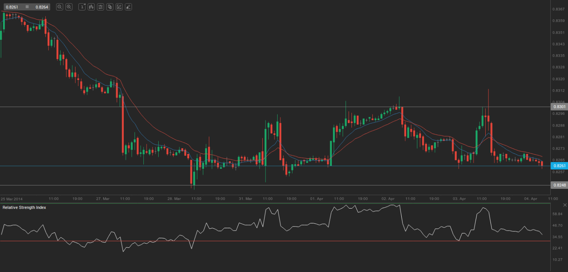Click the copy chart icon
568x272 pixels.
(110, 7)
